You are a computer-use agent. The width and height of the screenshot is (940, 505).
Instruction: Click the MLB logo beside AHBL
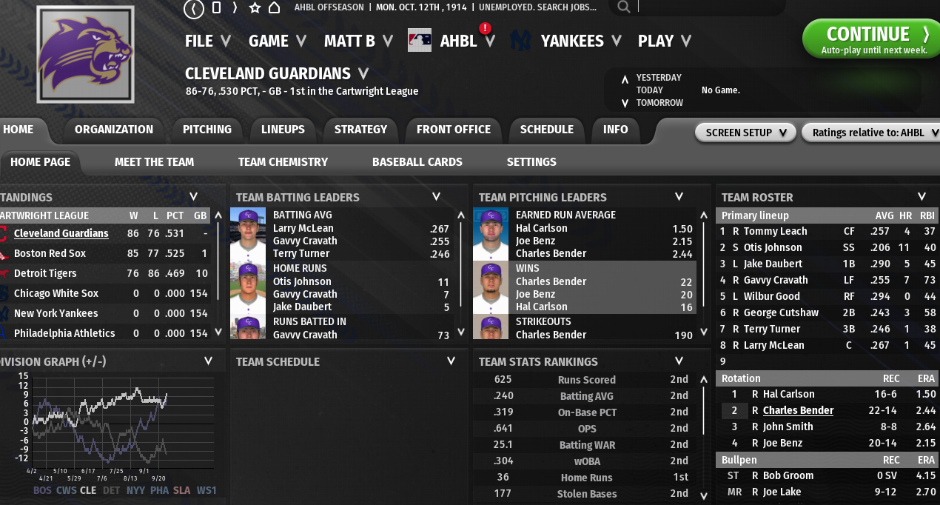pyautogui.click(x=420, y=41)
